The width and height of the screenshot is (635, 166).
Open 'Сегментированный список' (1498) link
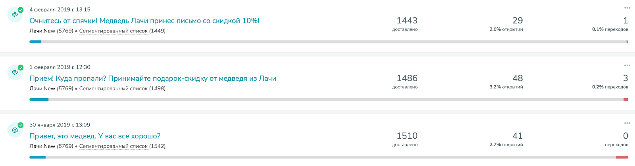(114, 89)
